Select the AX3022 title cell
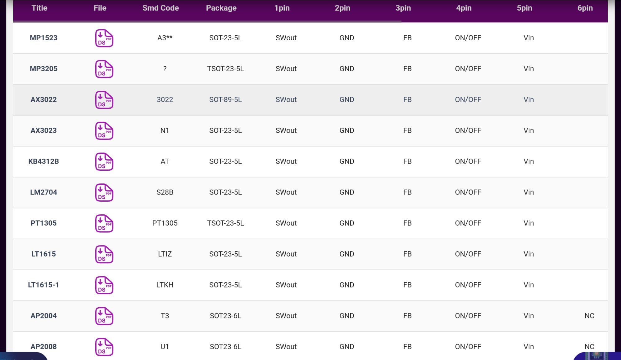The width and height of the screenshot is (621, 360). [43, 100]
